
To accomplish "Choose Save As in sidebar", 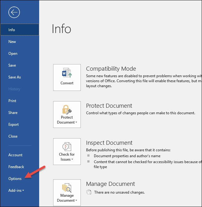I will coord(15,77).
